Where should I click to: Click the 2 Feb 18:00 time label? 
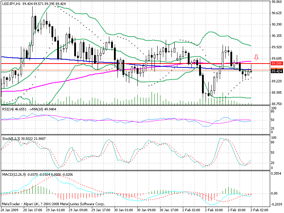pos(236,210)
